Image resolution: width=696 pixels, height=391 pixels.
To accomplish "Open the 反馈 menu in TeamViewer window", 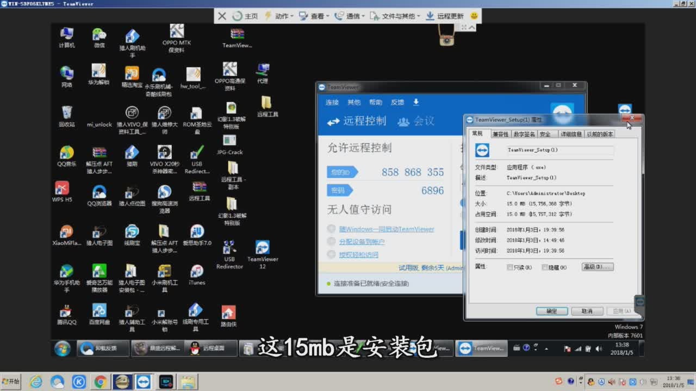I will coord(397,102).
